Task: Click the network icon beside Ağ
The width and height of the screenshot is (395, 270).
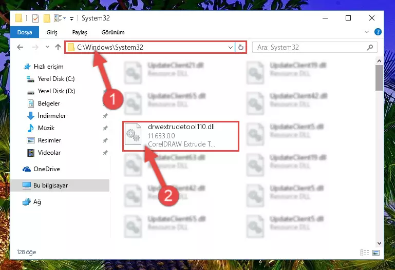Action: pos(26,202)
